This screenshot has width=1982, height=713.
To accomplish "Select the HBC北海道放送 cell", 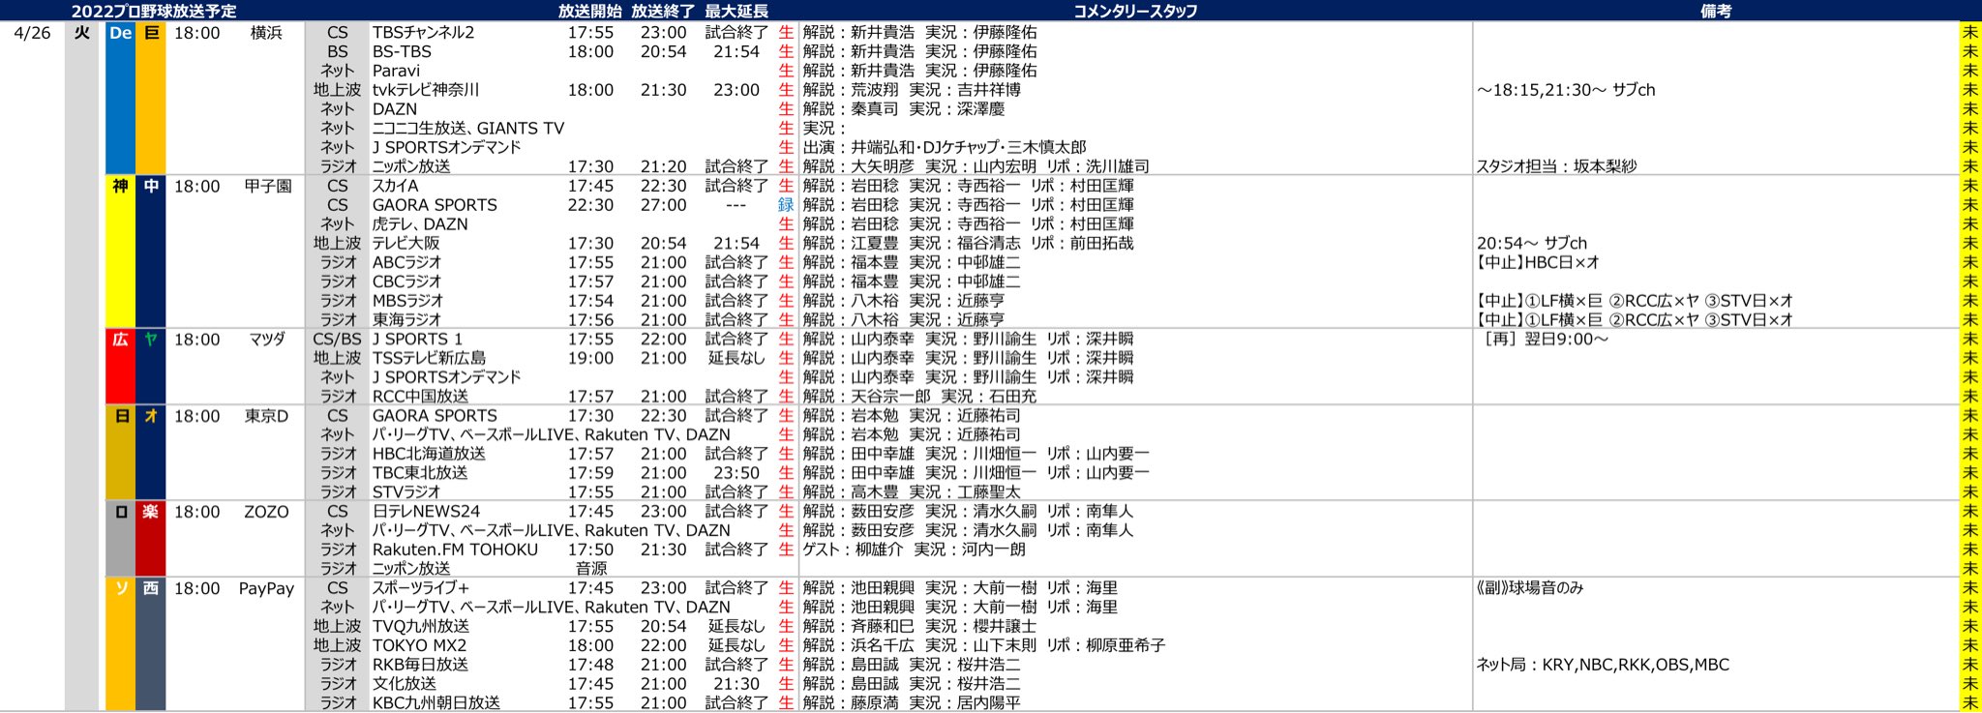I will pos(430,454).
